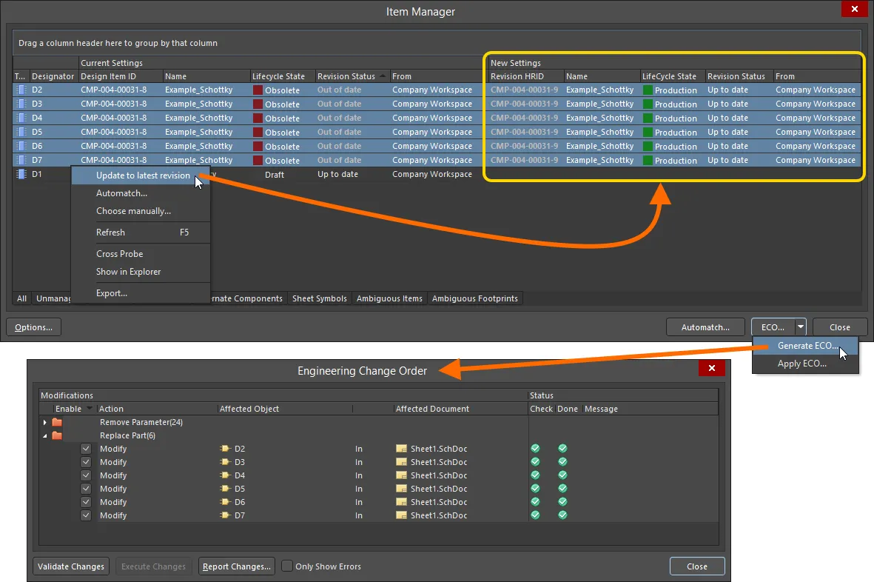Click Close in the Item Manager
Image resolution: width=874 pixels, height=582 pixels.
pos(840,327)
